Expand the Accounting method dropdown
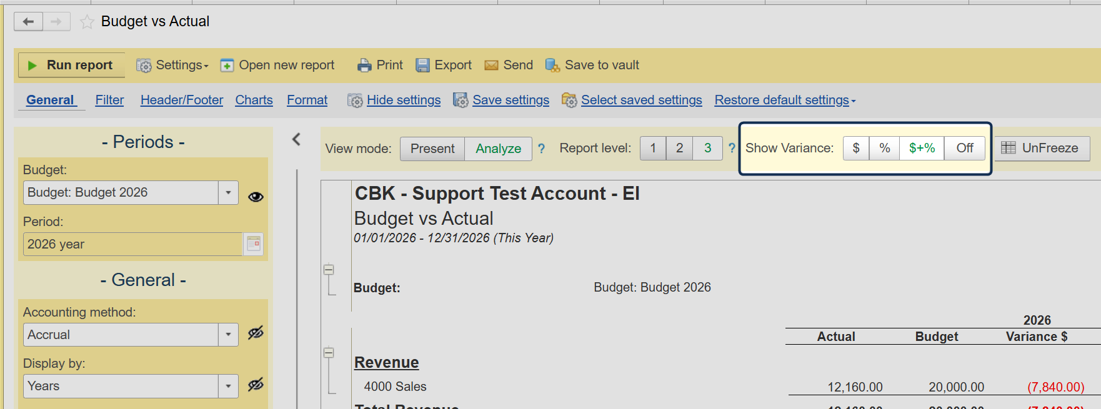The image size is (1101, 409). [x=228, y=335]
